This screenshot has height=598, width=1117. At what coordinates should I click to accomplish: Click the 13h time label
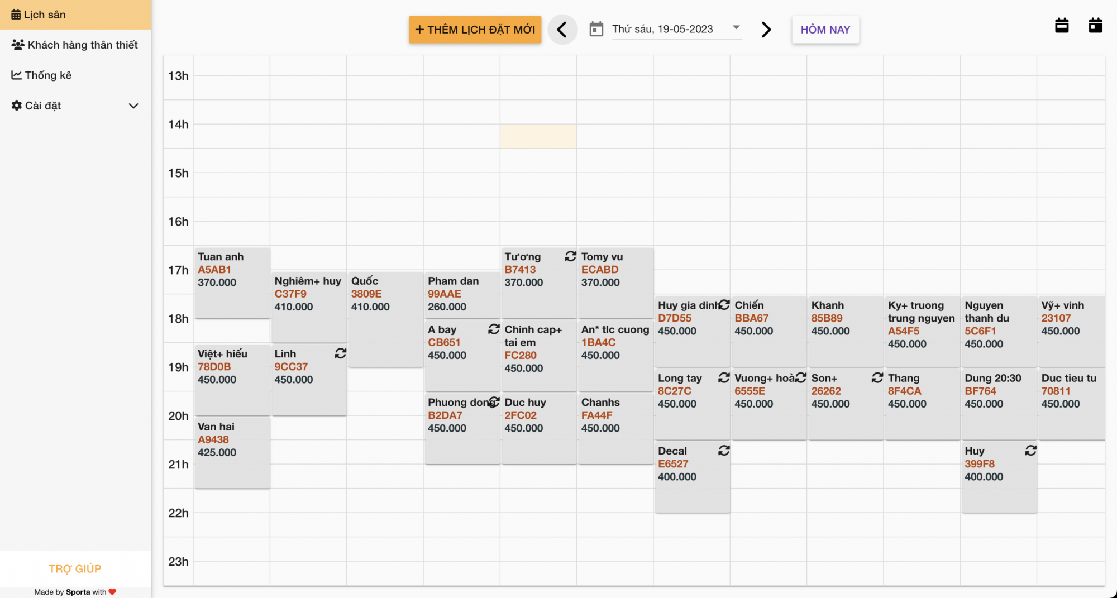(x=178, y=76)
